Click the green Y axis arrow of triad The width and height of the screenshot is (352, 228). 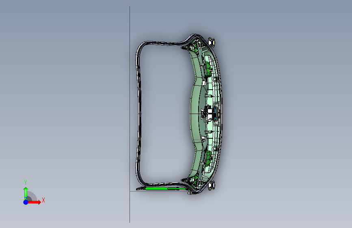point(26,193)
